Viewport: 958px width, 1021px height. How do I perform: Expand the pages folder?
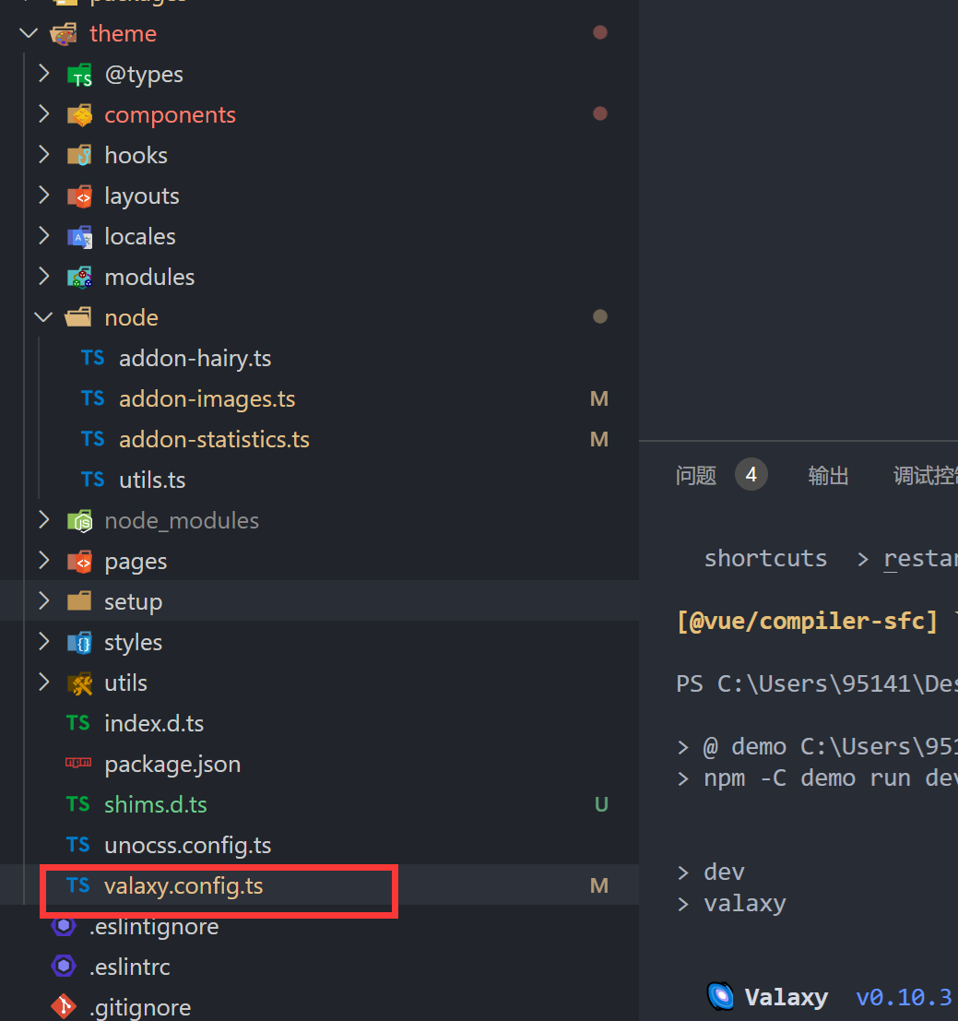coord(43,561)
